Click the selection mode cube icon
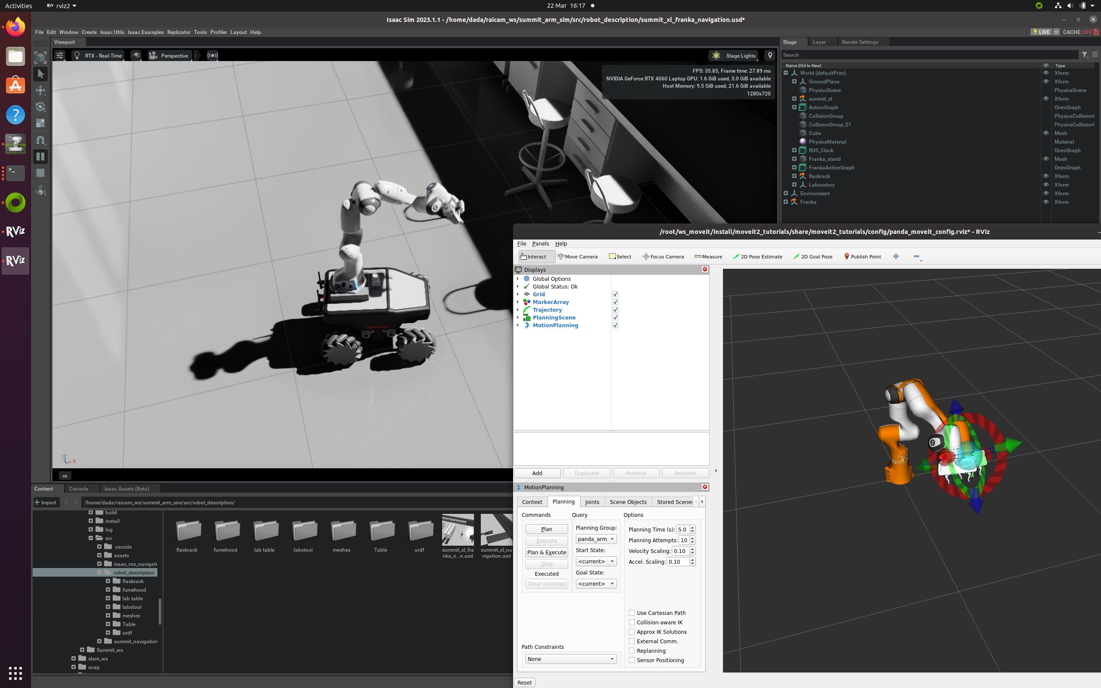 (x=40, y=57)
